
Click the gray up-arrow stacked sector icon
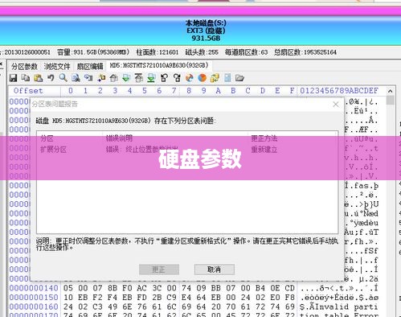pyautogui.click(x=139, y=78)
